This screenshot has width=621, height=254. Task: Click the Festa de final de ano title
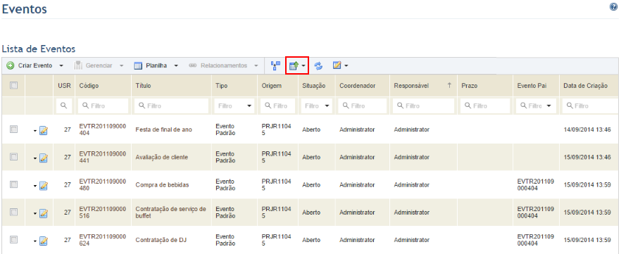pyautogui.click(x=163, y=129)
